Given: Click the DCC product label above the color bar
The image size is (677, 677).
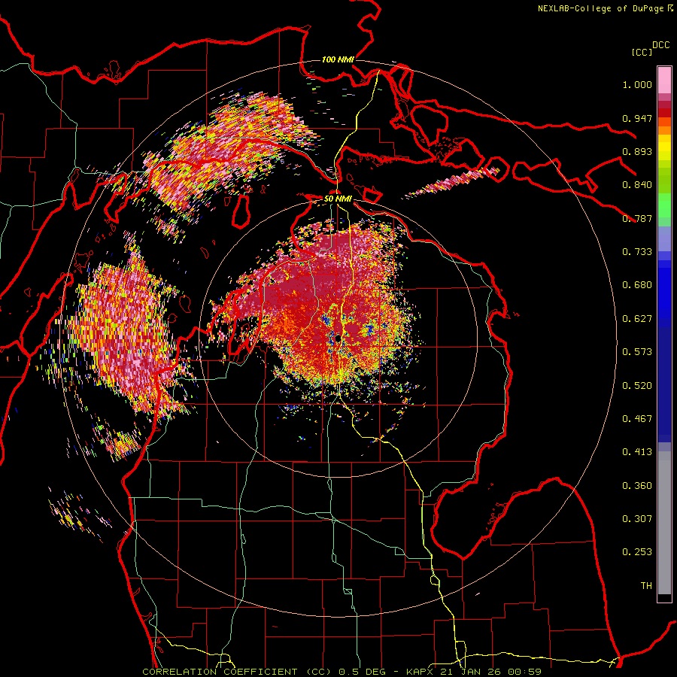Looking at the screenshot, I should pyautogui.click(x=661, y=45).
